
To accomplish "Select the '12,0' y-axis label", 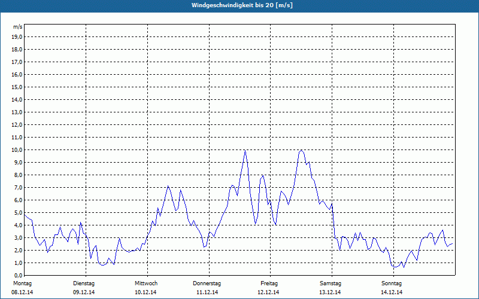I will 17,125.
